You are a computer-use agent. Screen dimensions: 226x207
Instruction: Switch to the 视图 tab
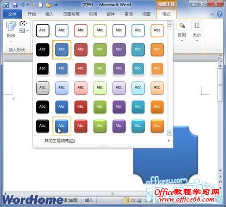click(146, 14)
